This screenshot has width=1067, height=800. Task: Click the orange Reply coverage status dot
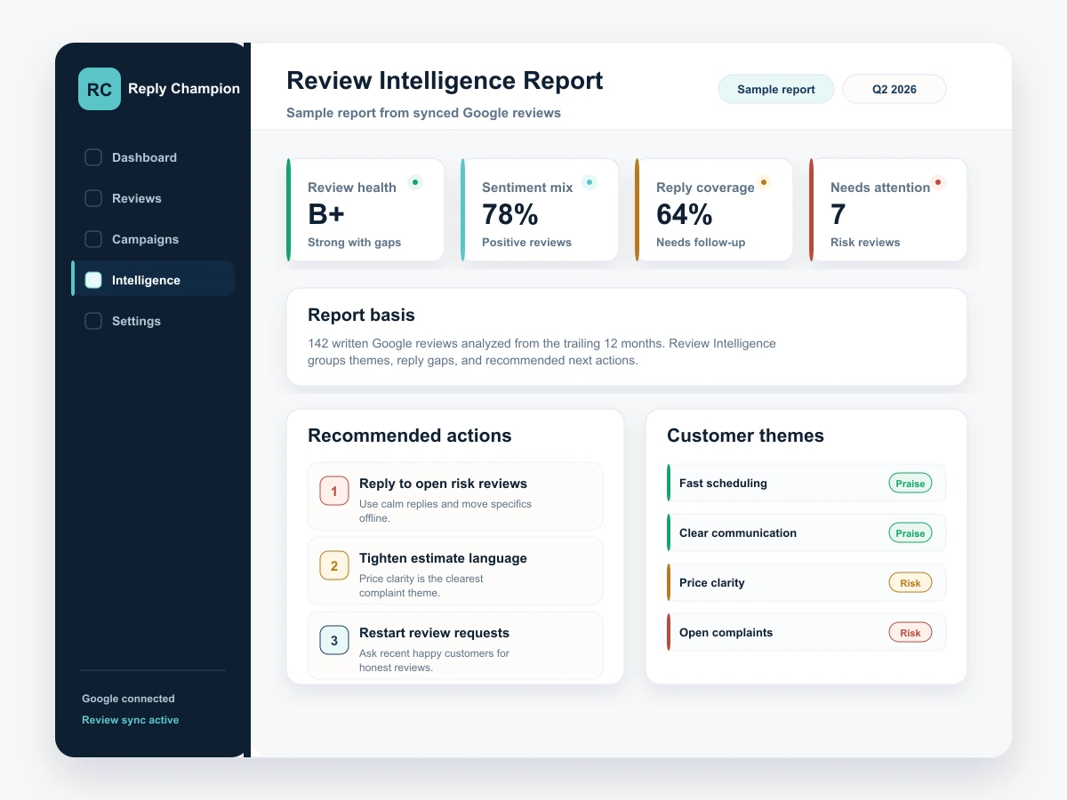point(763,182)
